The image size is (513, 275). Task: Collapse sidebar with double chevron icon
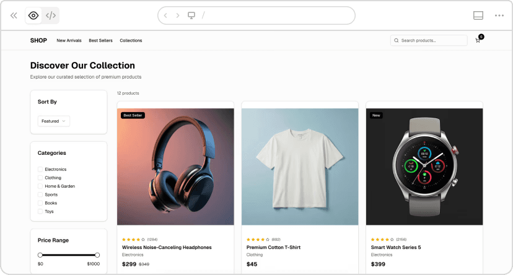[x=14, y=15]
